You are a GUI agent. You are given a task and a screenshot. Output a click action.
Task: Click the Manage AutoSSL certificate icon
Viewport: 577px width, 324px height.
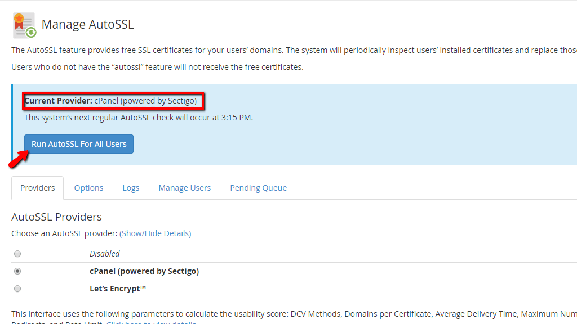click(23, 24)
